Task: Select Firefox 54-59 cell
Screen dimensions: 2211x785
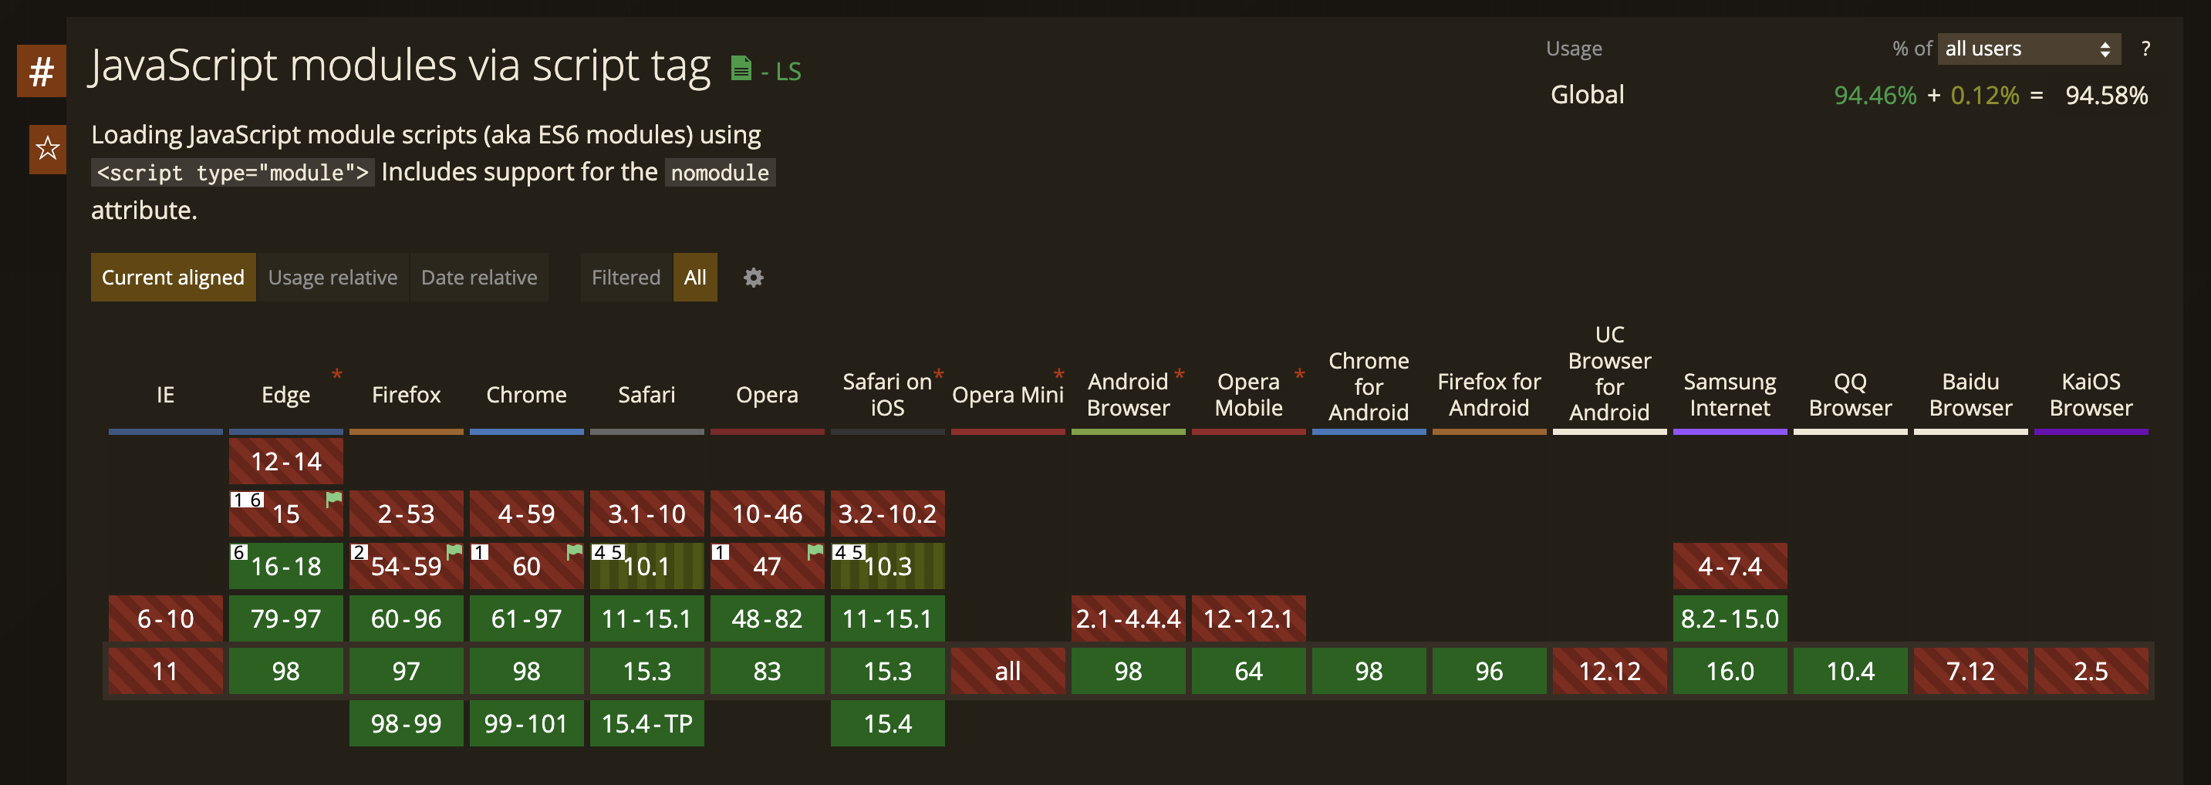Action: click(406, 566)
